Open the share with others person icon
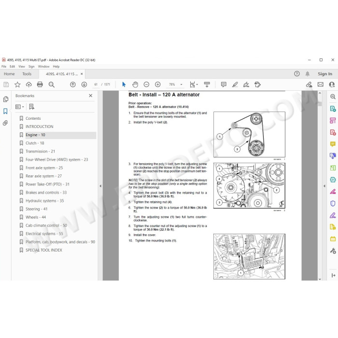Image resolution: width=338 pixels, height=338 pixels. tap(332, 84)
